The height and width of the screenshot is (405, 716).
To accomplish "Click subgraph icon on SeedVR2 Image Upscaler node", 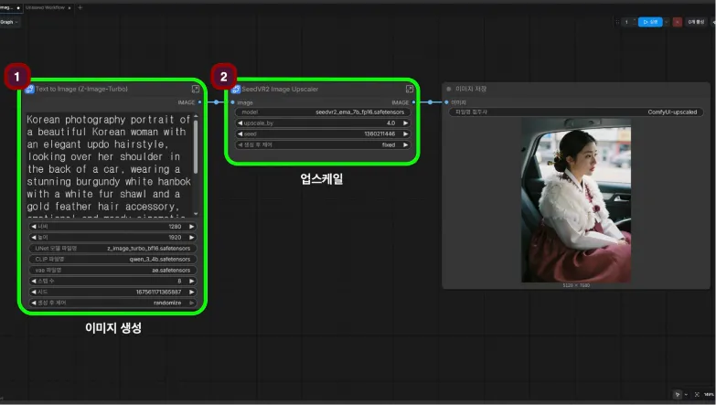I will [x=236, y=89].
